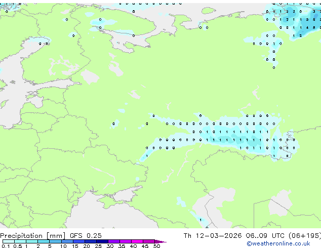Screen dimensions: 321x248
Task: Open the weatheronline.co.uk copyright link
Action: (x=278, y=243)
